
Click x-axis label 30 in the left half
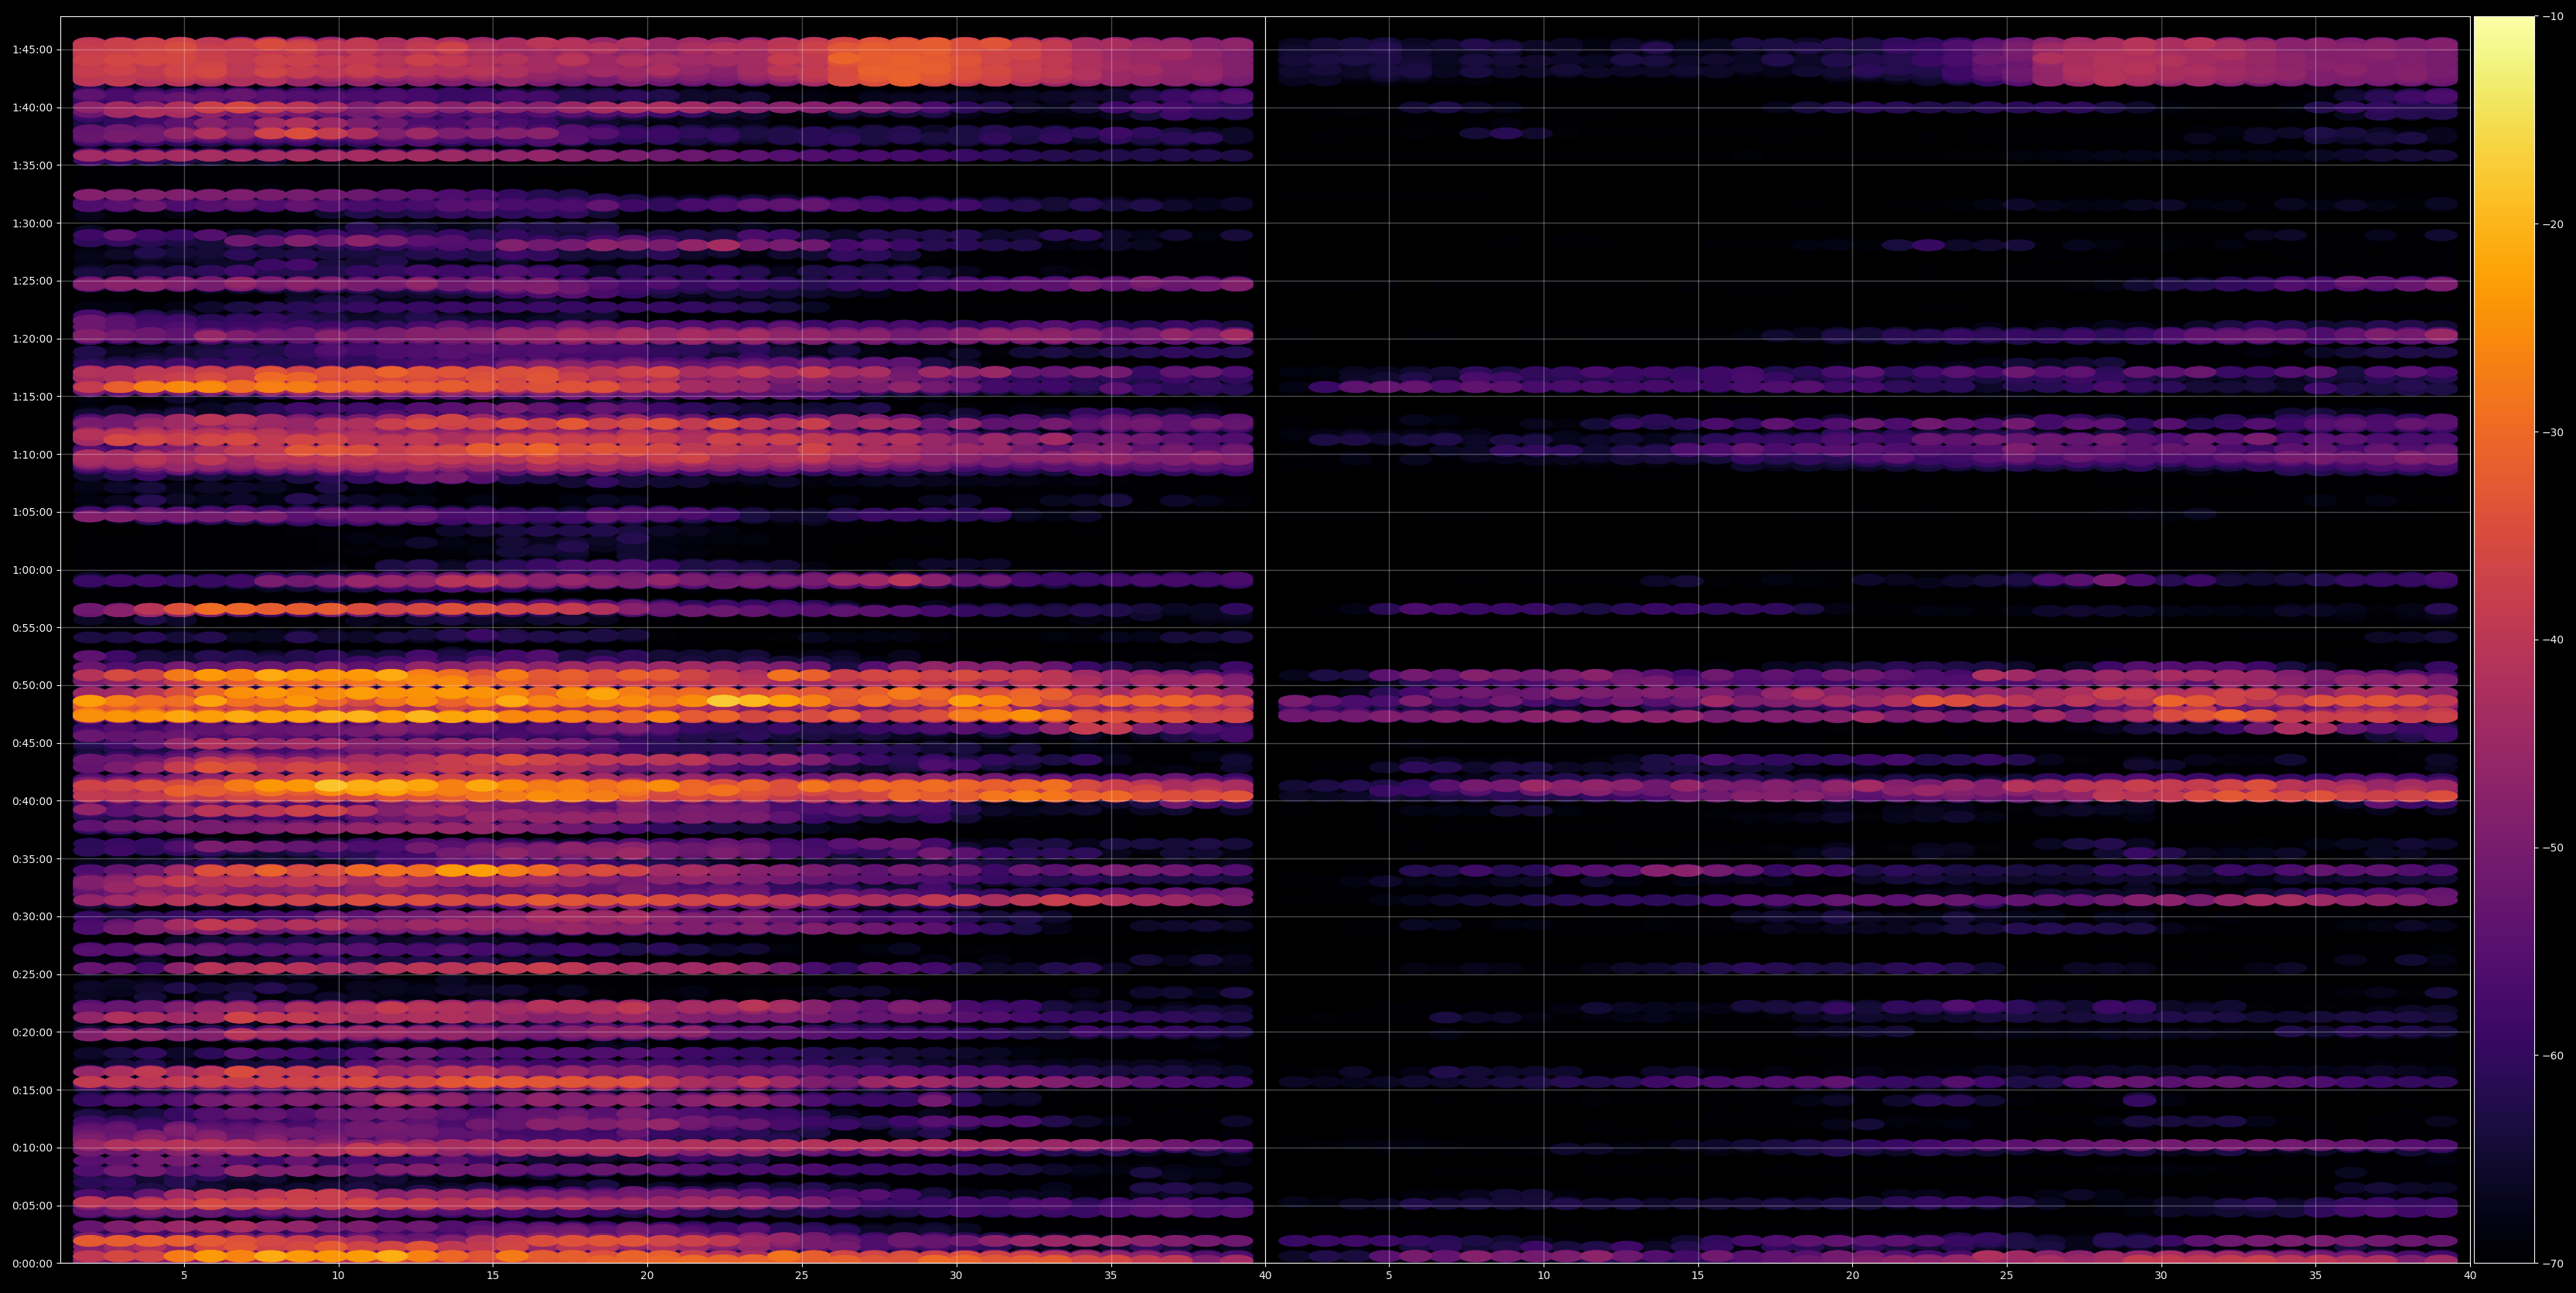[x=956, y=1276]
